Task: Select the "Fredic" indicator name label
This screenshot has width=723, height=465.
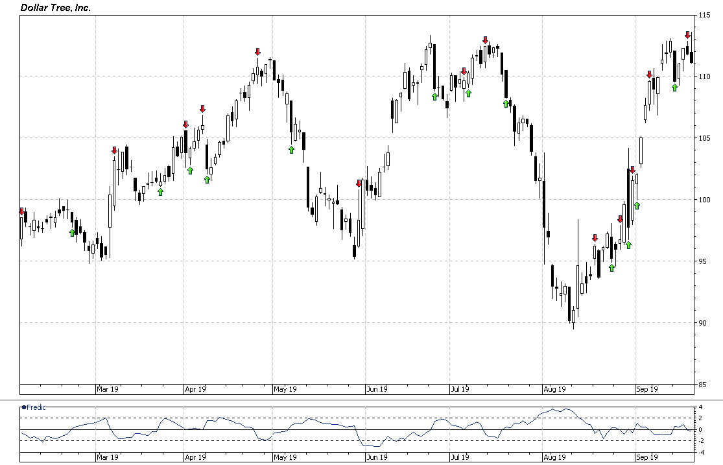Action: point(36,407)
